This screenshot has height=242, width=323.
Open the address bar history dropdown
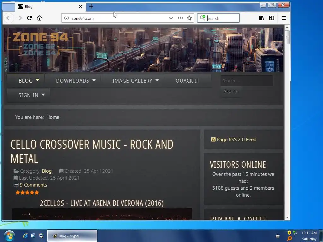pyautogui.click(x=171, y=18)
